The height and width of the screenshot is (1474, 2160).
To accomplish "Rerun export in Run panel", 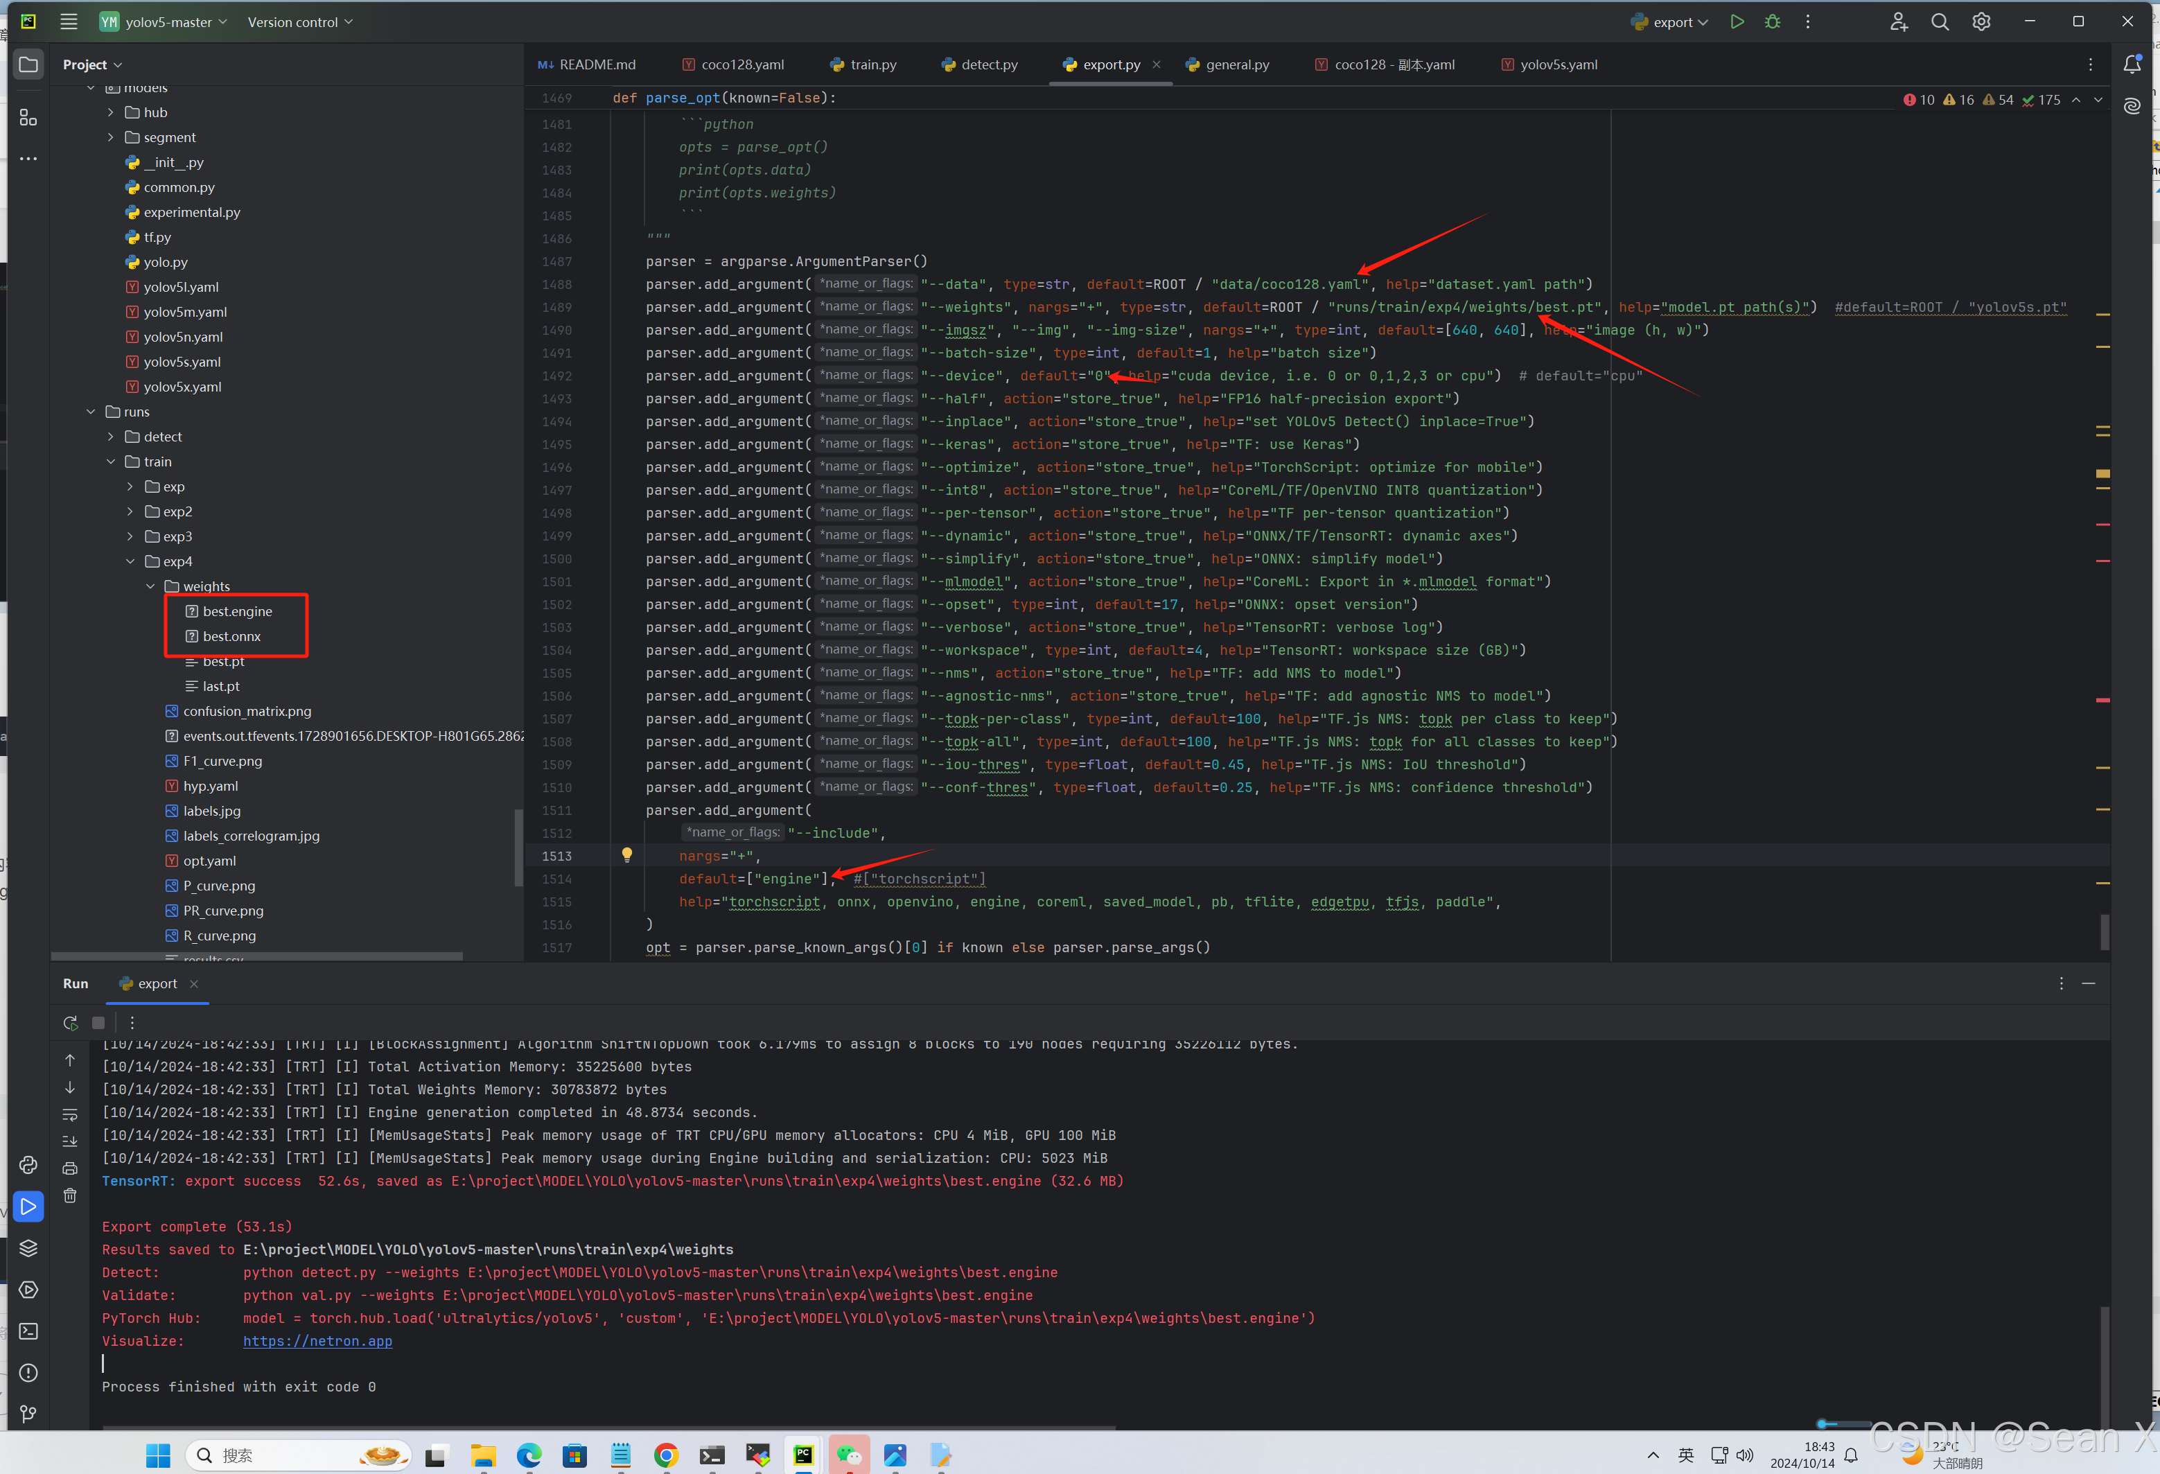I will click(x=71, y=1022).
